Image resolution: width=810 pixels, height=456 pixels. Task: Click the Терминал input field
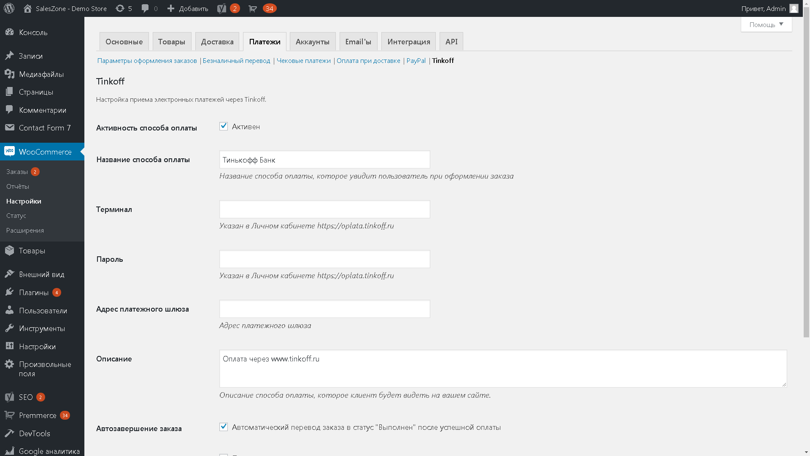pos(324,209)
